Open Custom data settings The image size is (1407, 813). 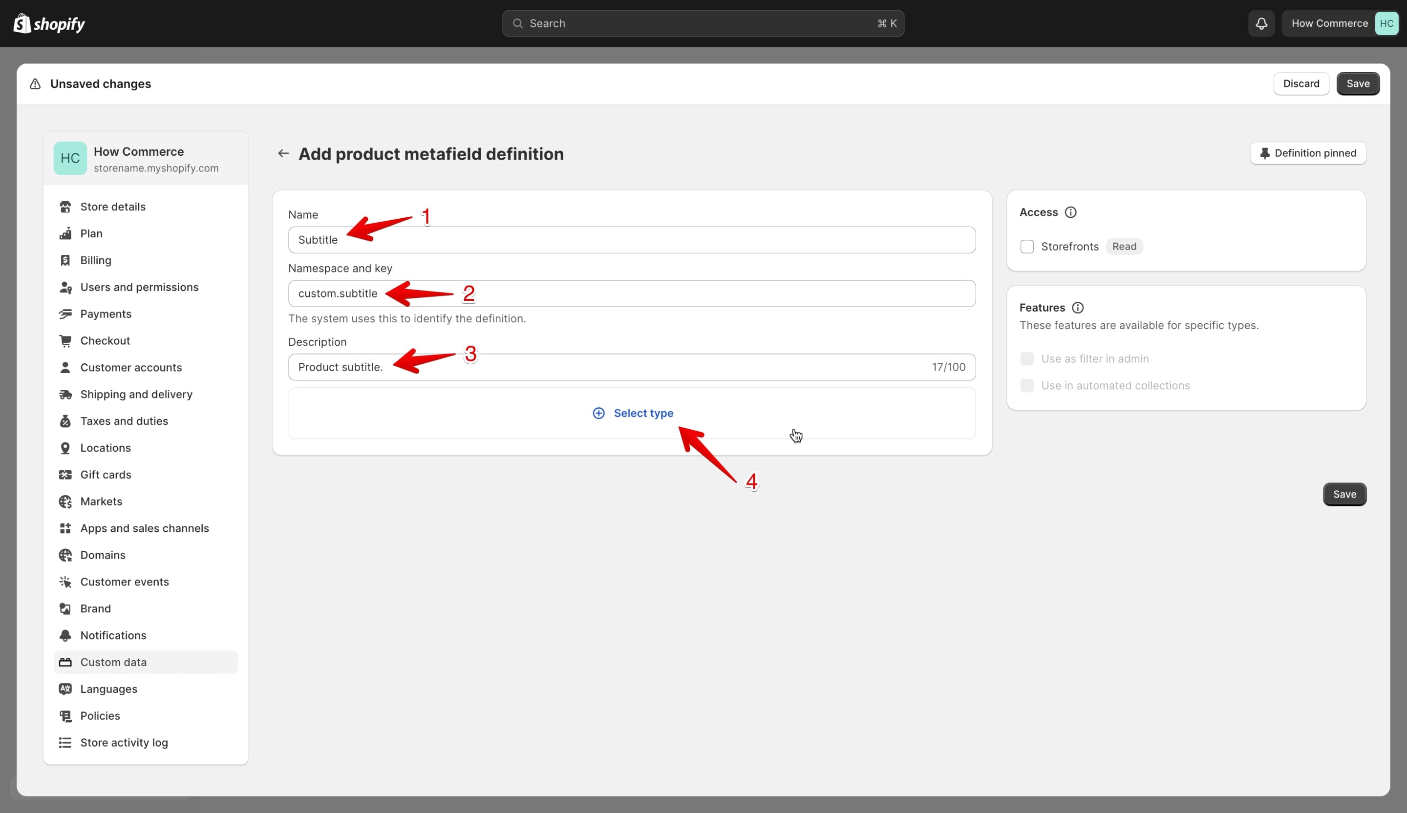point(146,662)
